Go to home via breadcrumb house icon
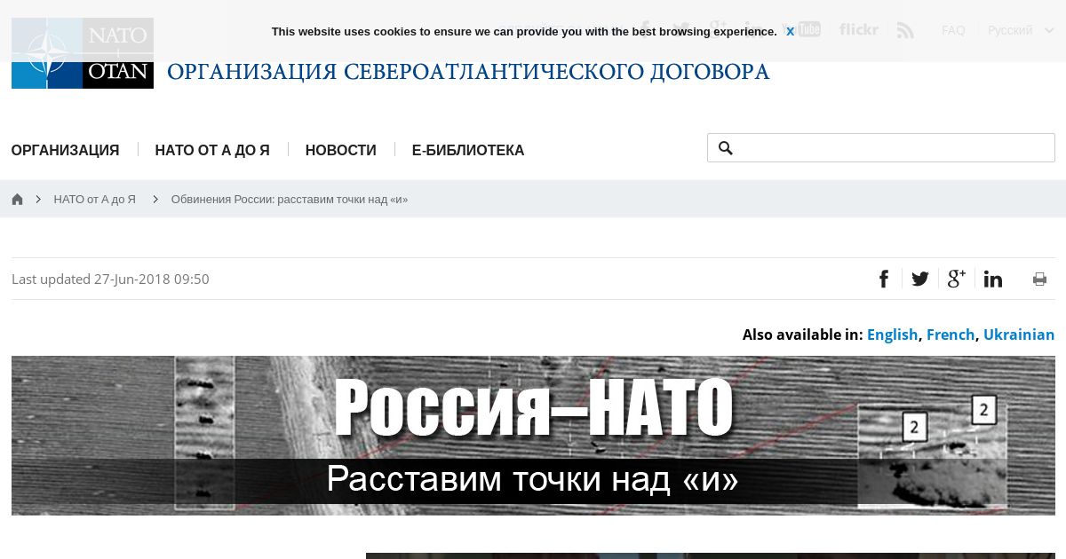The width and height of the screenshot is (1066, 559). (17, 199)
